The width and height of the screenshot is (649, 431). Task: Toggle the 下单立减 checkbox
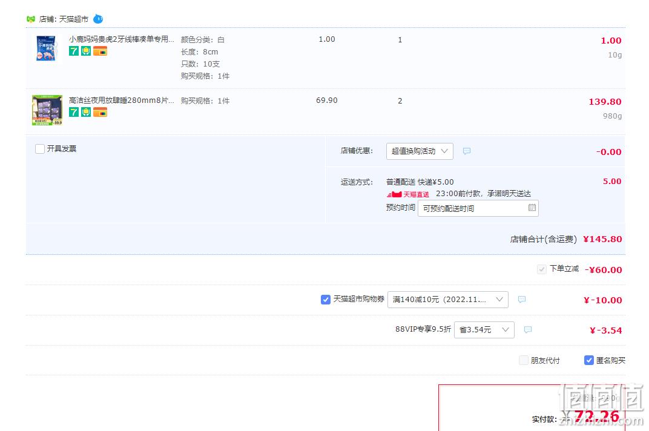(x=541, y=269)
